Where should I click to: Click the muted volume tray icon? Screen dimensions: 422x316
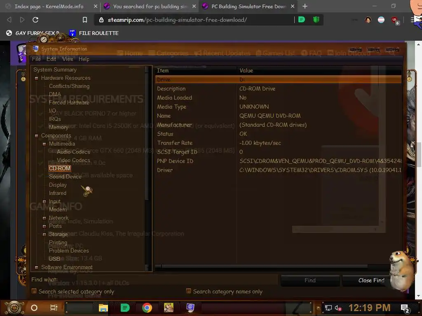tap(338, 308)
